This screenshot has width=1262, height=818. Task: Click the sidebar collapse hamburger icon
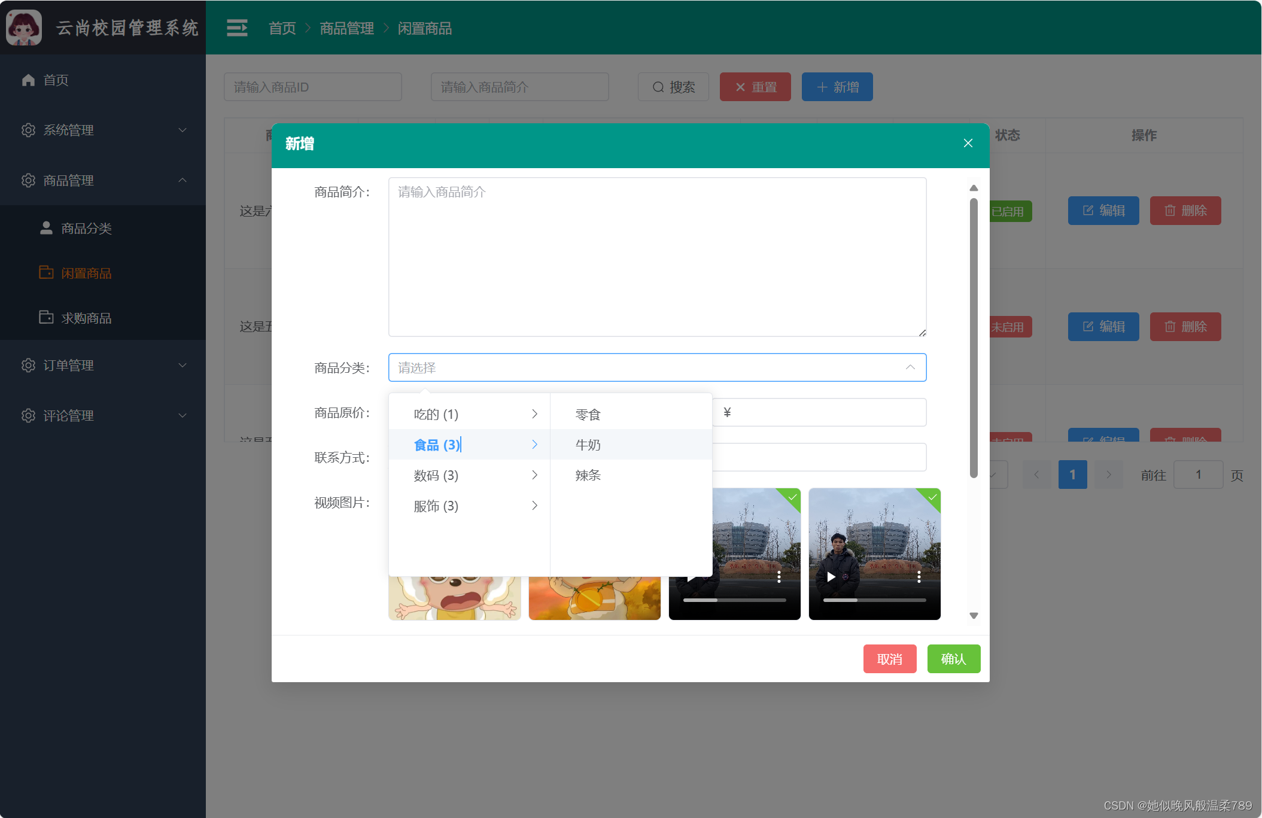(237, 28)
